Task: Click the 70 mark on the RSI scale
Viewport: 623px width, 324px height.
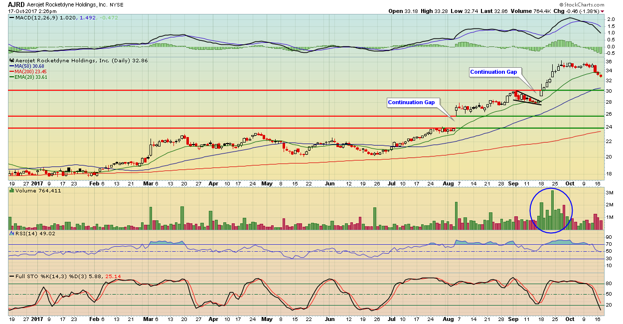Action: [610, 244]
